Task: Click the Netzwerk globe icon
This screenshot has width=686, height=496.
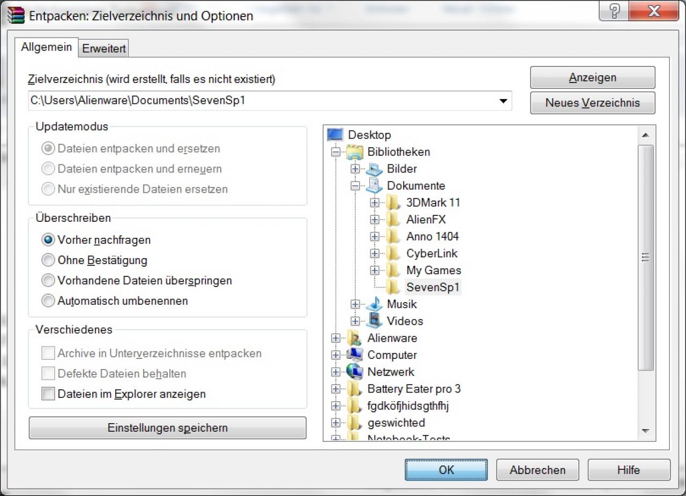Action: [355, 372]
